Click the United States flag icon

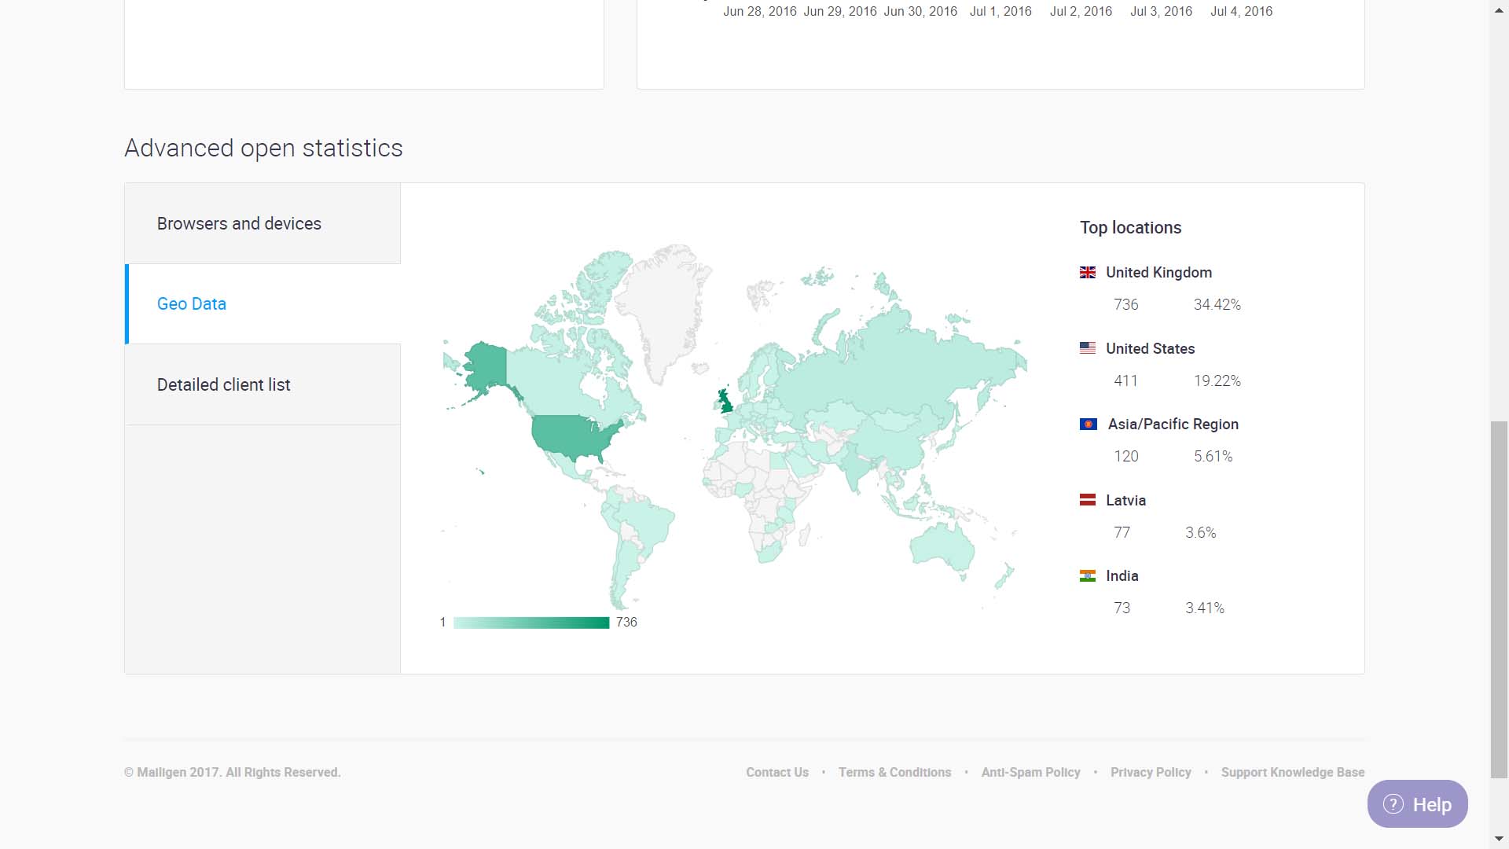[1088, 348]
